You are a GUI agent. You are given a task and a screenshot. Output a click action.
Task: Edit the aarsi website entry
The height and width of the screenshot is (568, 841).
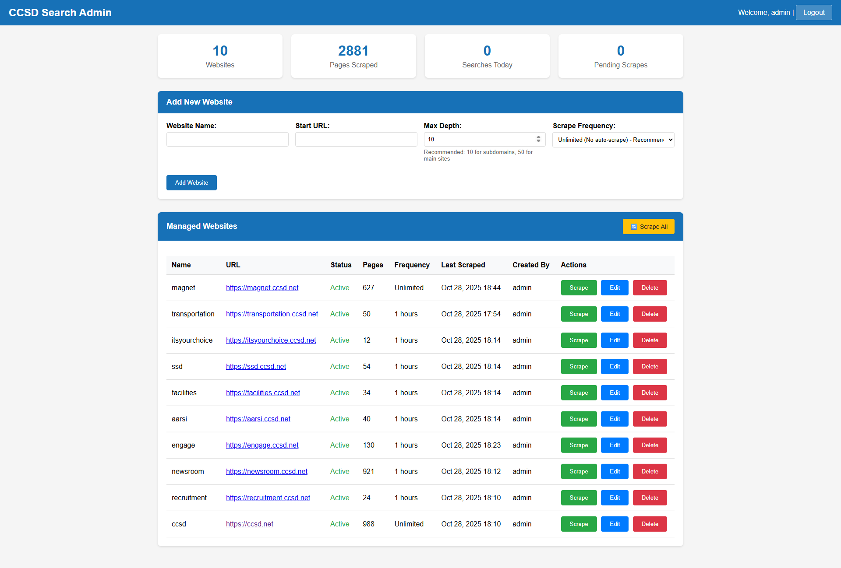615,419
